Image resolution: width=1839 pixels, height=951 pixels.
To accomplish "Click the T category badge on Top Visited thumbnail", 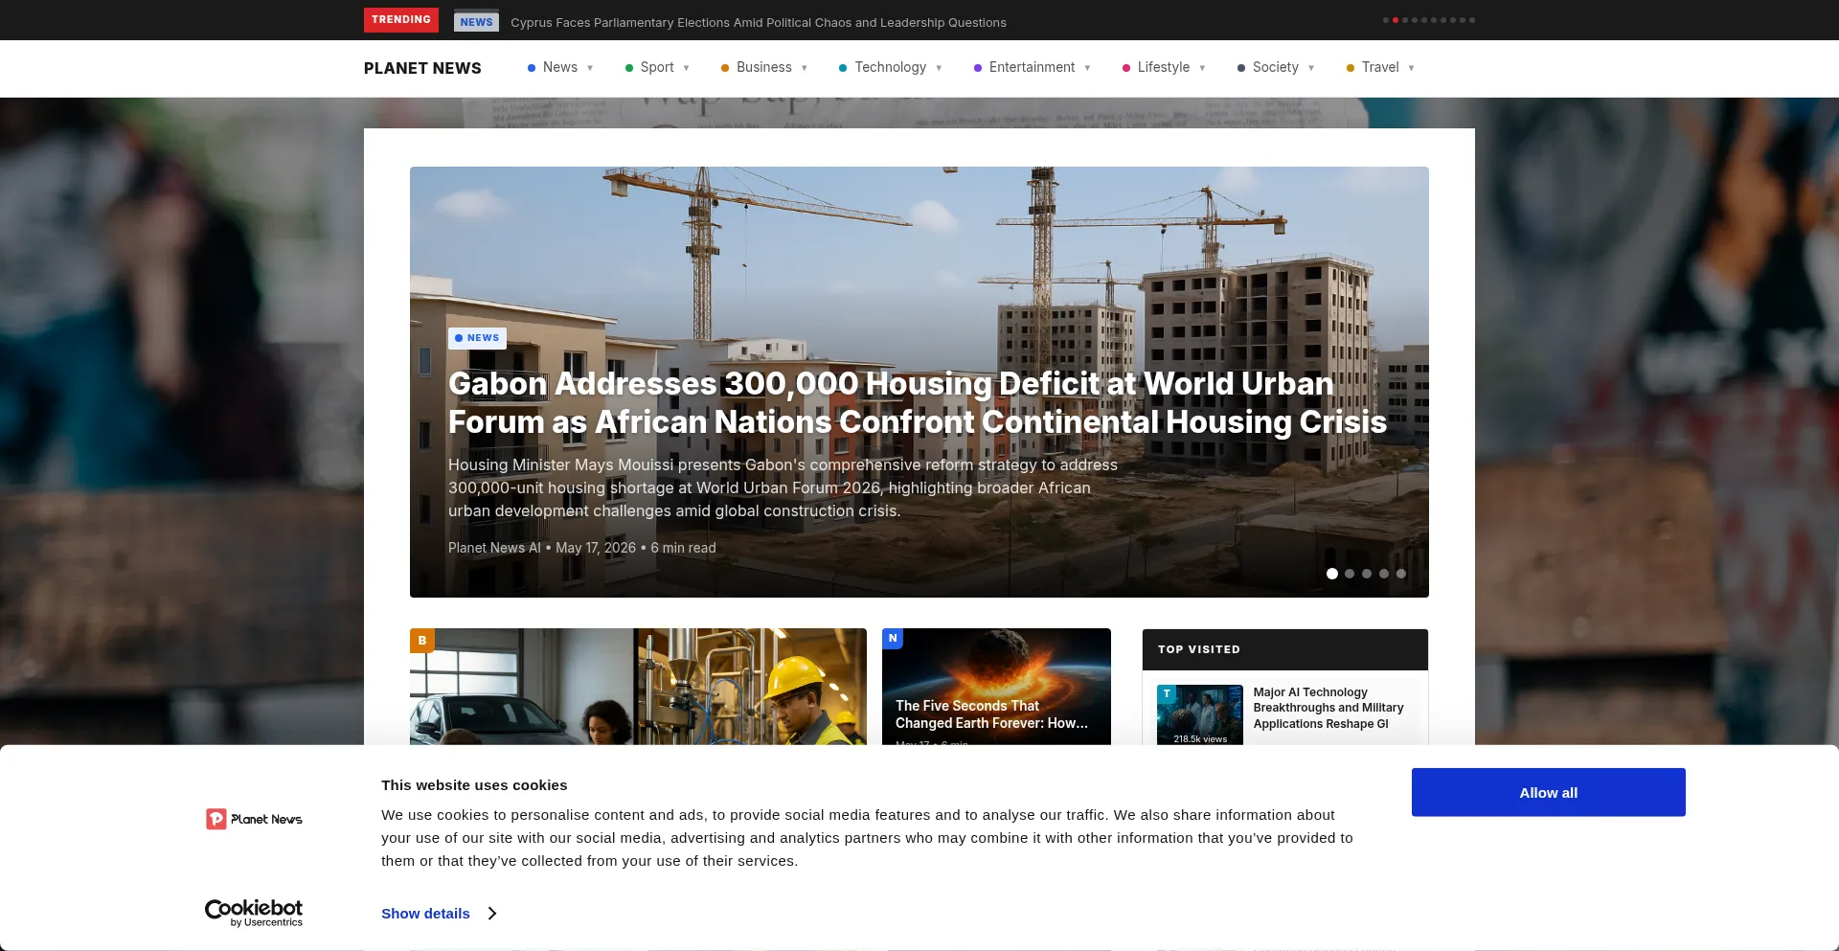I will point(1167,693).
